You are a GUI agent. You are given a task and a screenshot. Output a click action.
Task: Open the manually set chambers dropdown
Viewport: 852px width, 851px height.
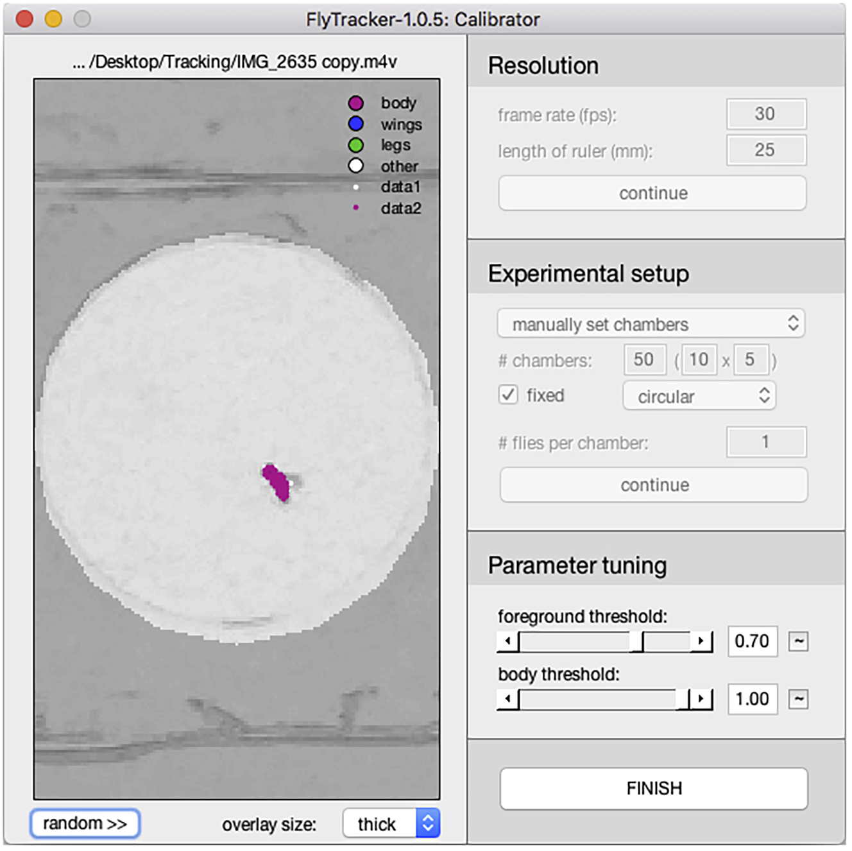click(651, 324)
